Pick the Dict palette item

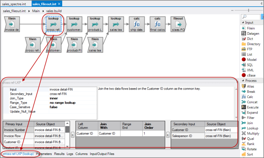coord(248,39)
